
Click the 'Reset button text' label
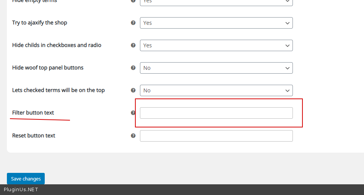click(x=34, y=135)
